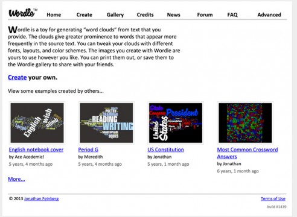This screenshot has width=297, height=217.
Task: Follow the Period G link
Action: point(88,149)
